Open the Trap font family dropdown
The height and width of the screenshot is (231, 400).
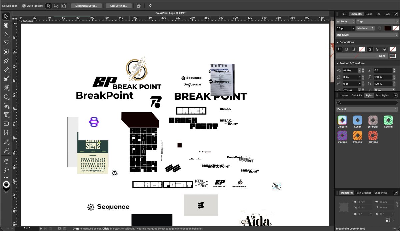377,21
